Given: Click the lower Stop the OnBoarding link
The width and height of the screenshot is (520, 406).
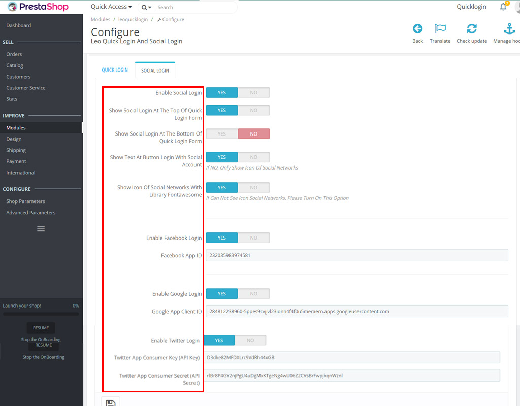Looking at the screenshot, I should pyautogui.click(x=44, y=357).
